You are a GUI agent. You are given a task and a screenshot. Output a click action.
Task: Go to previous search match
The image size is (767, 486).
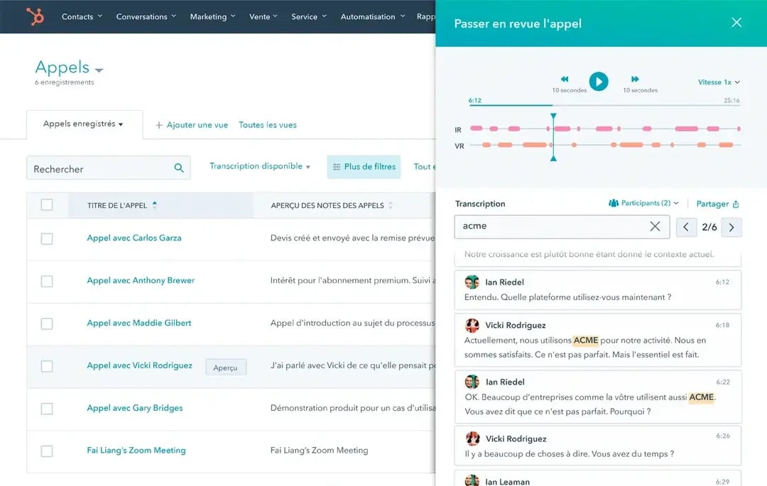[x=685, y=227]
